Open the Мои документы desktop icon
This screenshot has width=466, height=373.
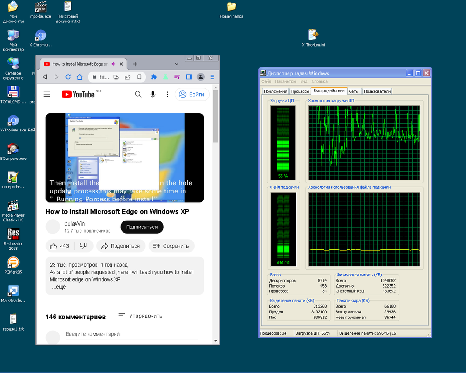click(13, 12)
